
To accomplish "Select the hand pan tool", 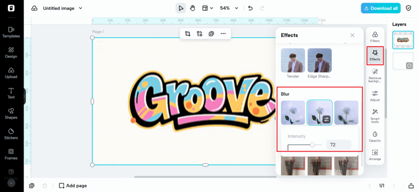I will 192,8.
